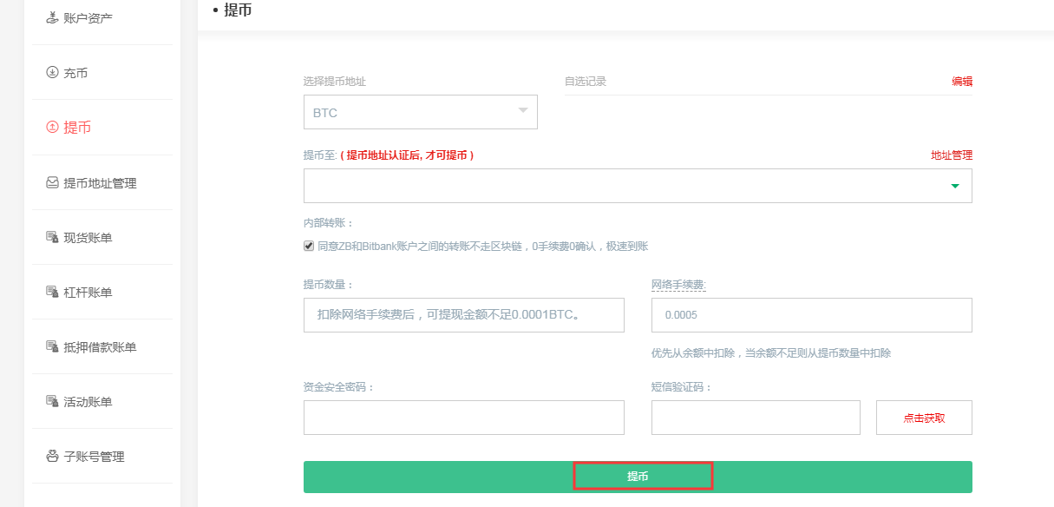
Task: Click the 资金安全密码 password field
Action: (x=463, y=417)
